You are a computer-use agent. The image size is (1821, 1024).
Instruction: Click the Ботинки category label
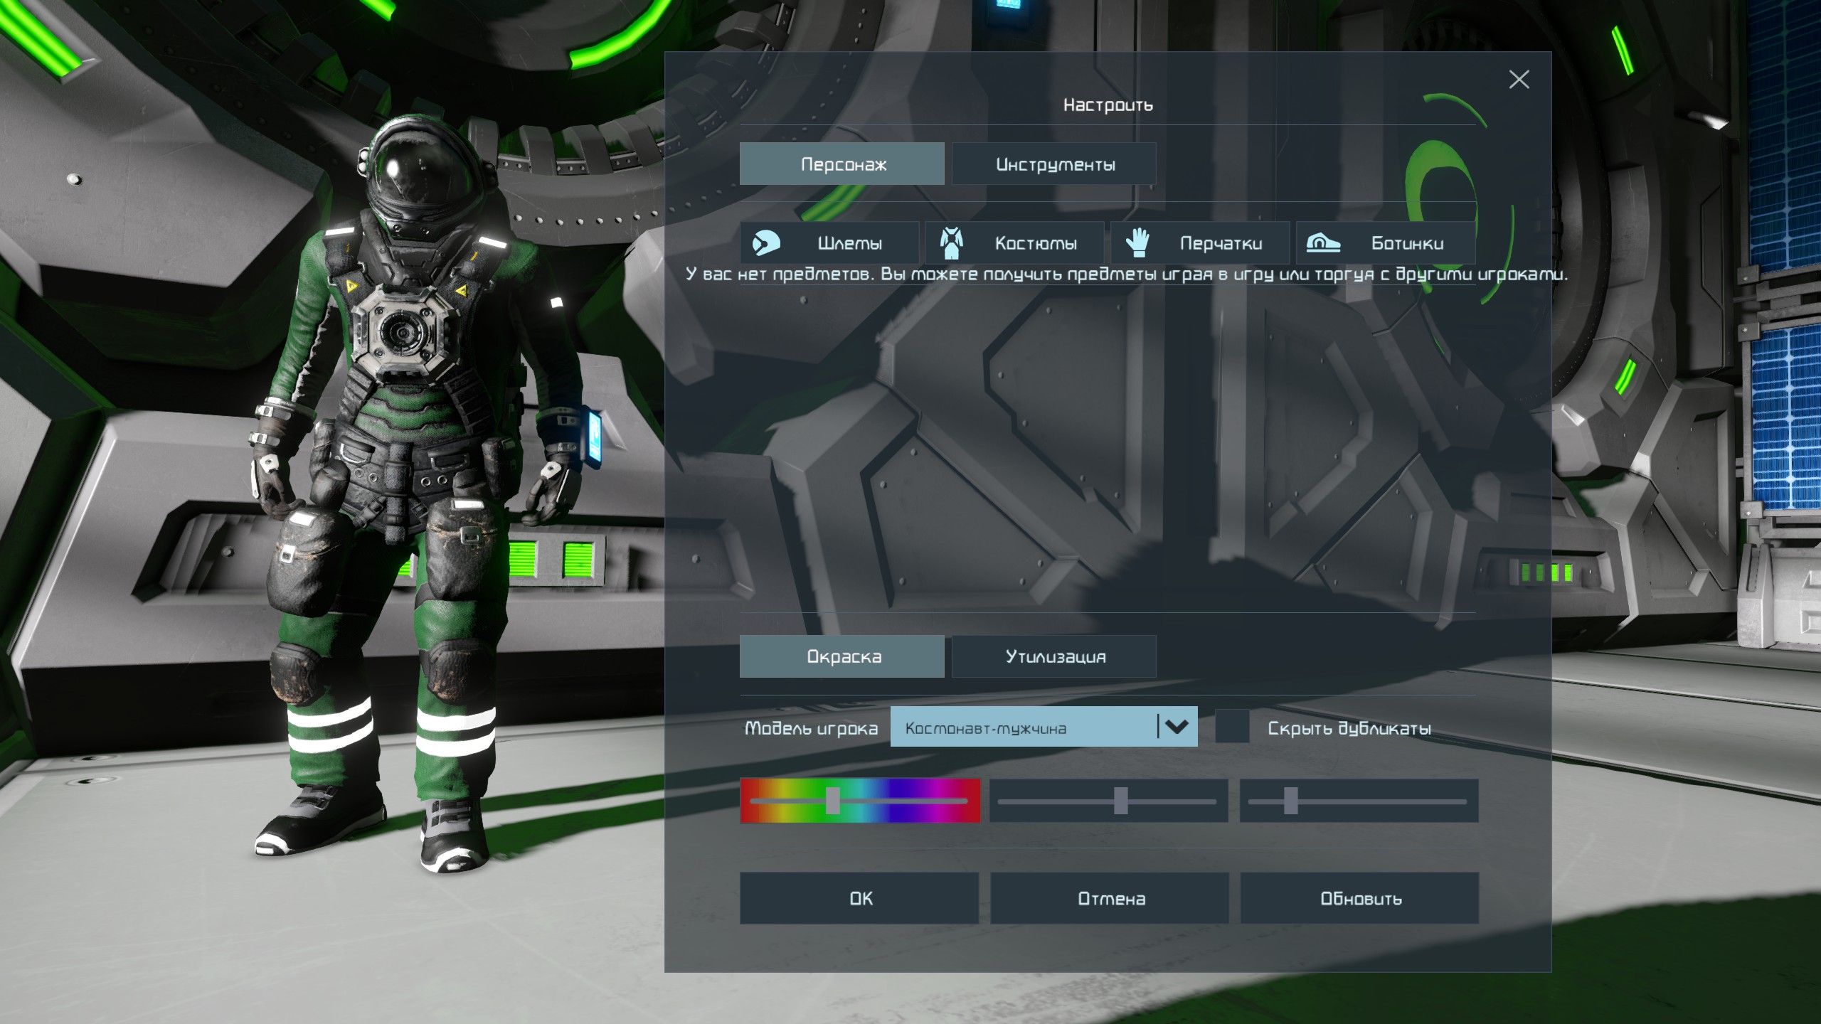point(1407,243)
